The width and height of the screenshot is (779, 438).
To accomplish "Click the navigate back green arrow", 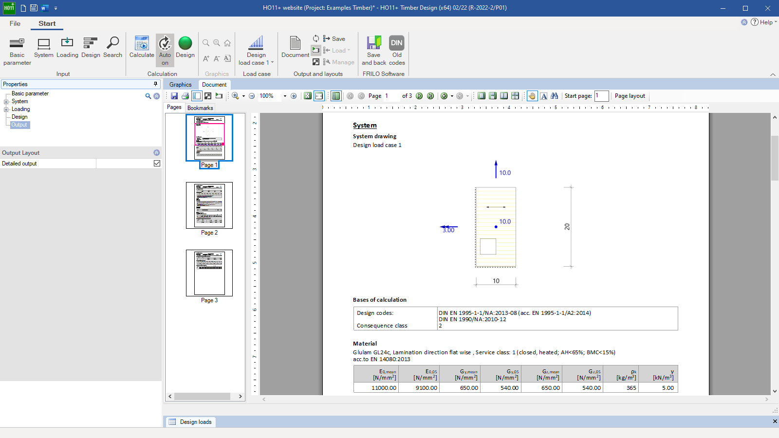I will tap(444, 96).
